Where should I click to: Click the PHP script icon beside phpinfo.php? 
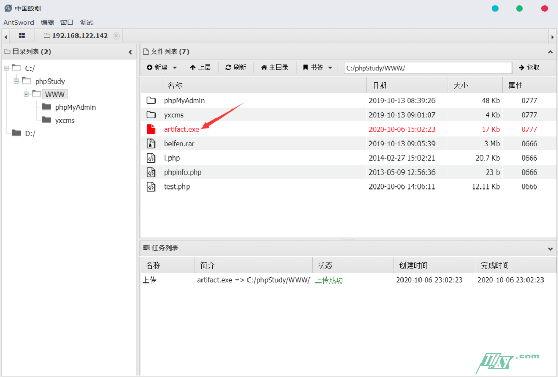point(151,172)
